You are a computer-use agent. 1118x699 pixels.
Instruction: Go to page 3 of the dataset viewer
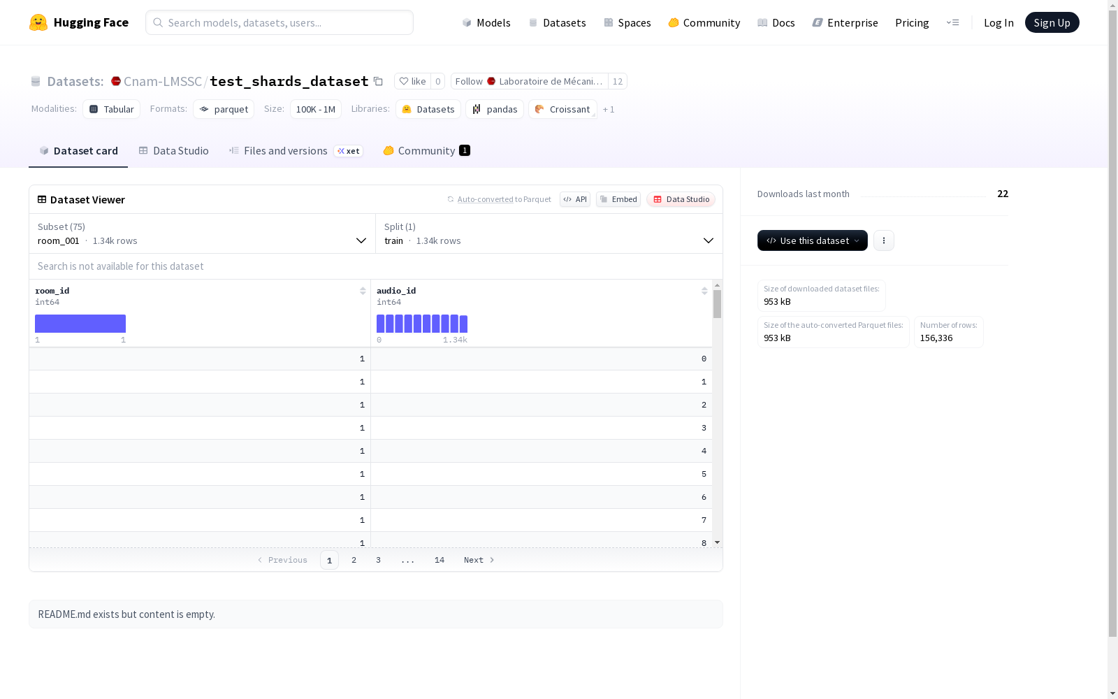pyautogui.click(x=379, y=560)
